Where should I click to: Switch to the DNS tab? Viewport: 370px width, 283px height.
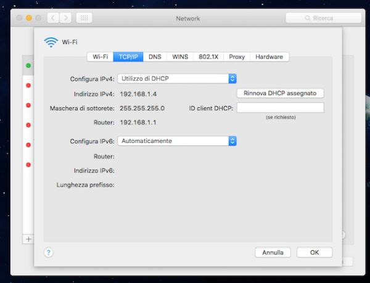pos(155,57)
